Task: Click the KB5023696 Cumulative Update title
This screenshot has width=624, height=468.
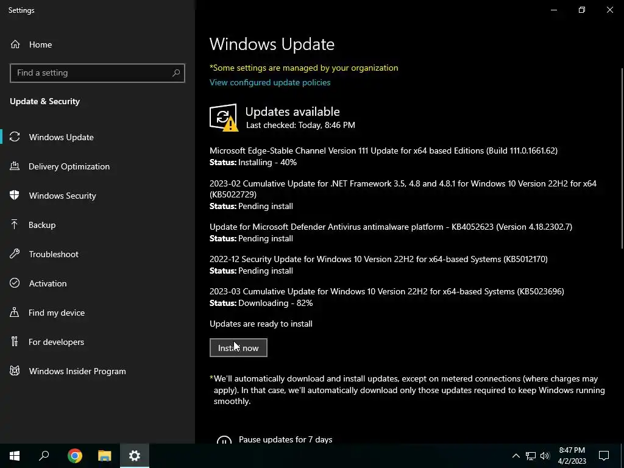Action: pos(387,291)
